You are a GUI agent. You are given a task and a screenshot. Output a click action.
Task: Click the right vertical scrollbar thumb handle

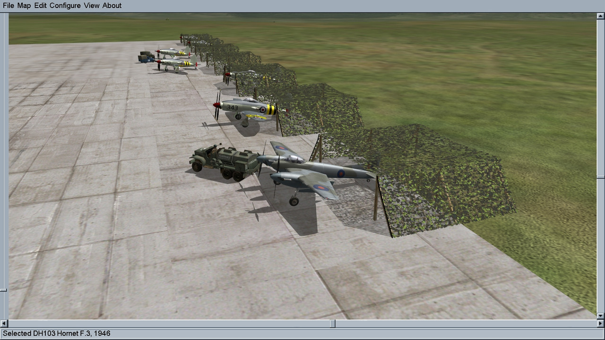600,177
